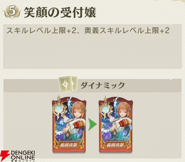Screen dimensions: 185x162
Task: Click the red lightning bolt Dengeki icon
Action: (5, 156)
